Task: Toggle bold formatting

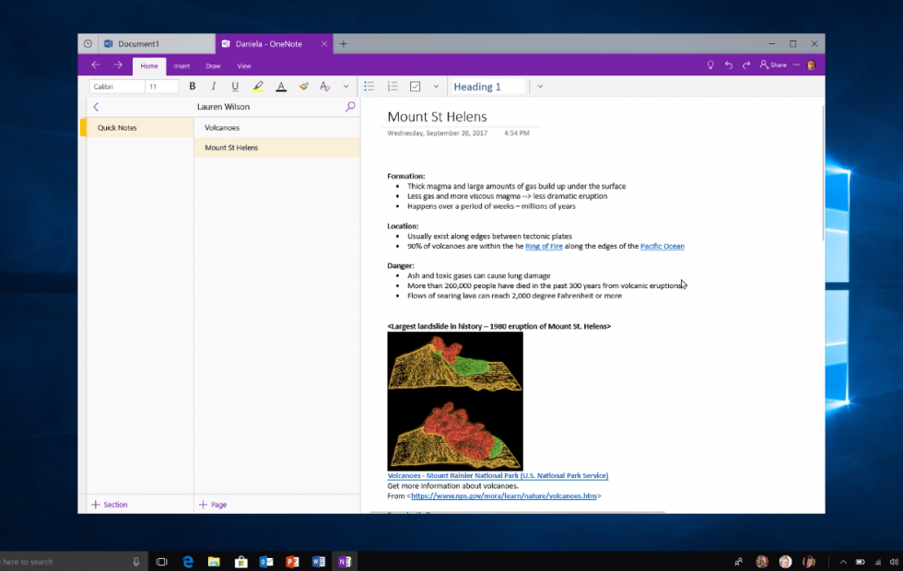Action: [193, 87]
